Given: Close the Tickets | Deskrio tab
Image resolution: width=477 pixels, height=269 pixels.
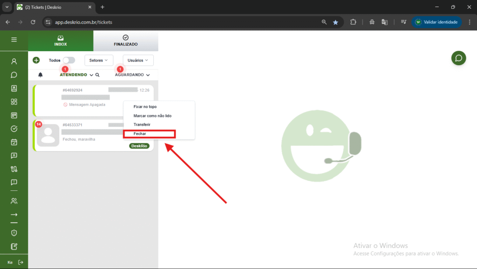Looking at the screenshot, I should pyautogui.click(x=90, y=7).
